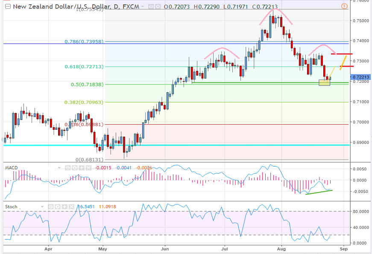
Task: Open settings gear for main NZD/USD series
Action: coord(157,7)
